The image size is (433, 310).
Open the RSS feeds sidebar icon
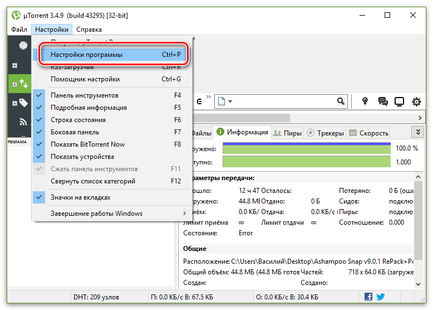click(23, 122)
